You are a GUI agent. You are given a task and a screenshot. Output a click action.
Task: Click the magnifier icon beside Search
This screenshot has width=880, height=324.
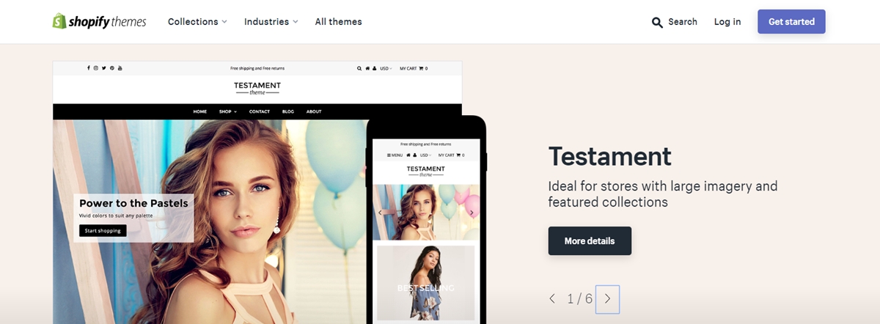[x=657, y=22]
